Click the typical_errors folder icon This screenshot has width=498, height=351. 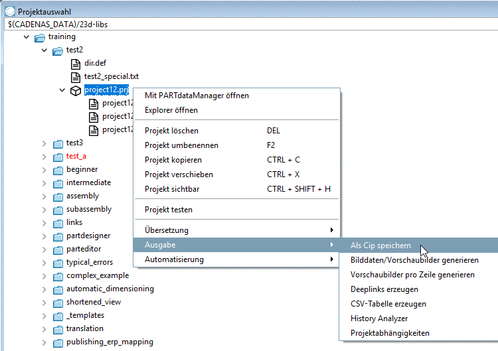pyautogui.click(x=58, y=263)
